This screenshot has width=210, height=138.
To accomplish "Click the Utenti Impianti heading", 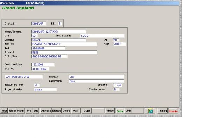I will 18,8.
